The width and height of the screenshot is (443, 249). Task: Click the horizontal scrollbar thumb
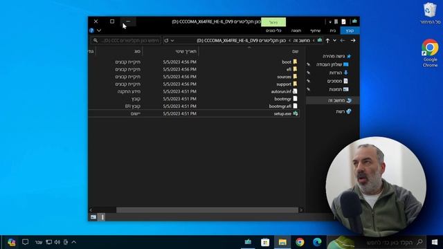tap(207, 210)
